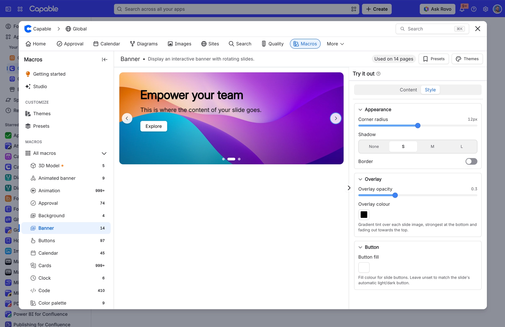Select the Code macro entry
Screen dimensions: 505x327
point(66,291)
